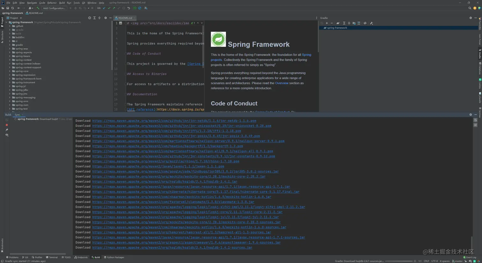Viewport: 482px width, 263px height.
Task: Click Expand All in the Gradle toolbar
Action: (344, 23)
